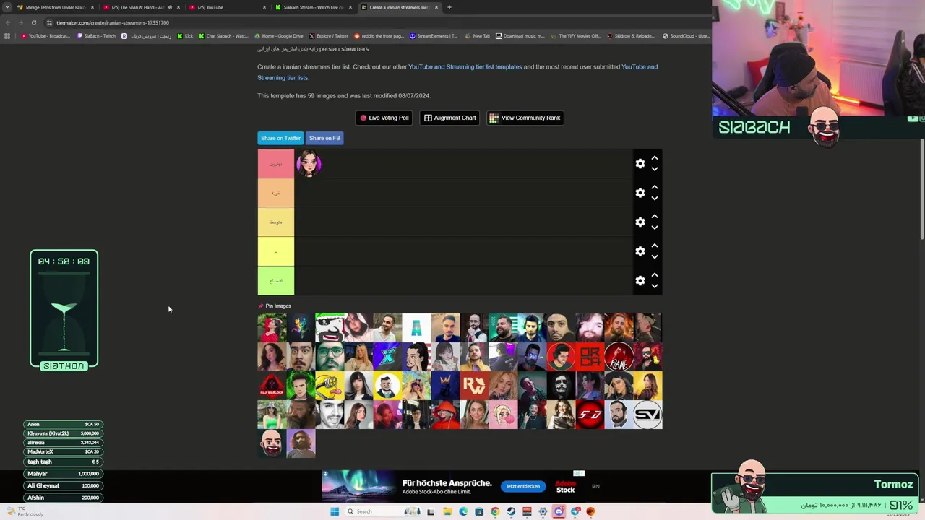The width and height of the screenshot is (925, 520).
Task: Move the green bottom tier row down
Action: pos(654,287)
